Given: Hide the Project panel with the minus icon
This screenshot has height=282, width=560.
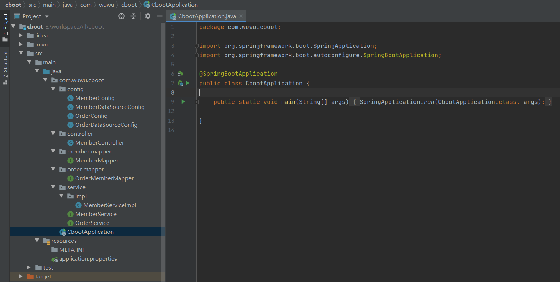Looking at the screenshot, I should pos(160,16).
